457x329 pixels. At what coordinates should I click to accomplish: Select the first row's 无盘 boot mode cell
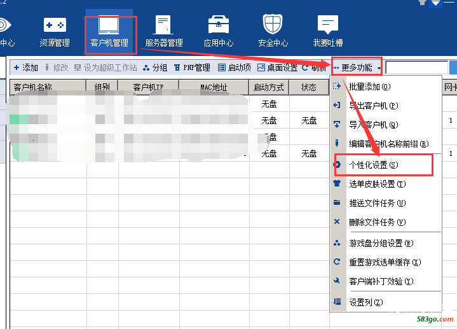269,104
